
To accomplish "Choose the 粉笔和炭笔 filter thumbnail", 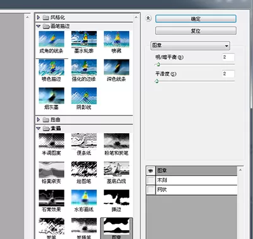I will click(x=116, y=141).
